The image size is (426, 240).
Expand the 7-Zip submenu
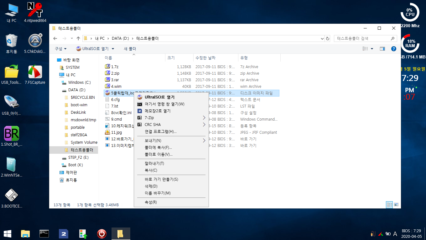[x=171, y=118]
